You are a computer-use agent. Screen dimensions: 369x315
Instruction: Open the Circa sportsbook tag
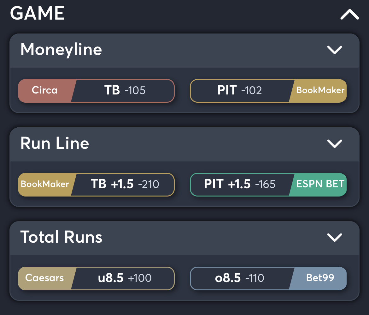(x=44, y=91)
